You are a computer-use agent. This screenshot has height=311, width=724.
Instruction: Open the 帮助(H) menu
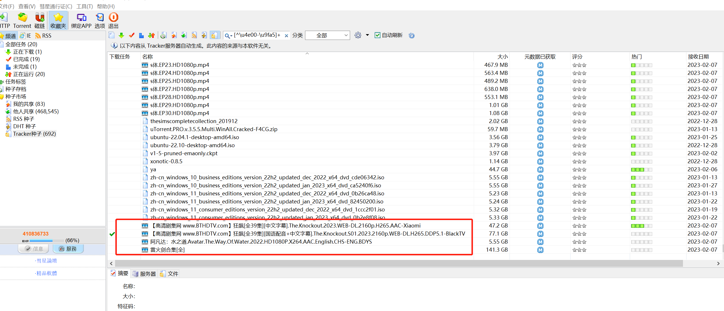(x=106, y=6)
